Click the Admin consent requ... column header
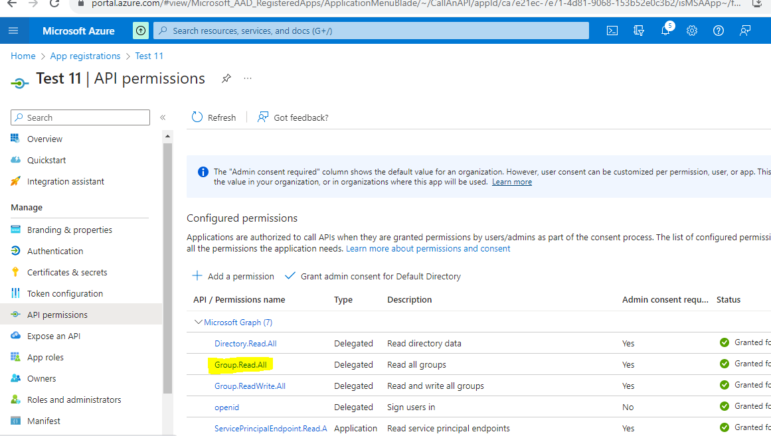 (x=665, y=300)
